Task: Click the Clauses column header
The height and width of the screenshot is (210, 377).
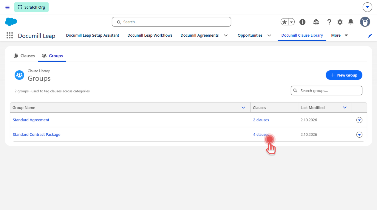Action: click(274, 108)
